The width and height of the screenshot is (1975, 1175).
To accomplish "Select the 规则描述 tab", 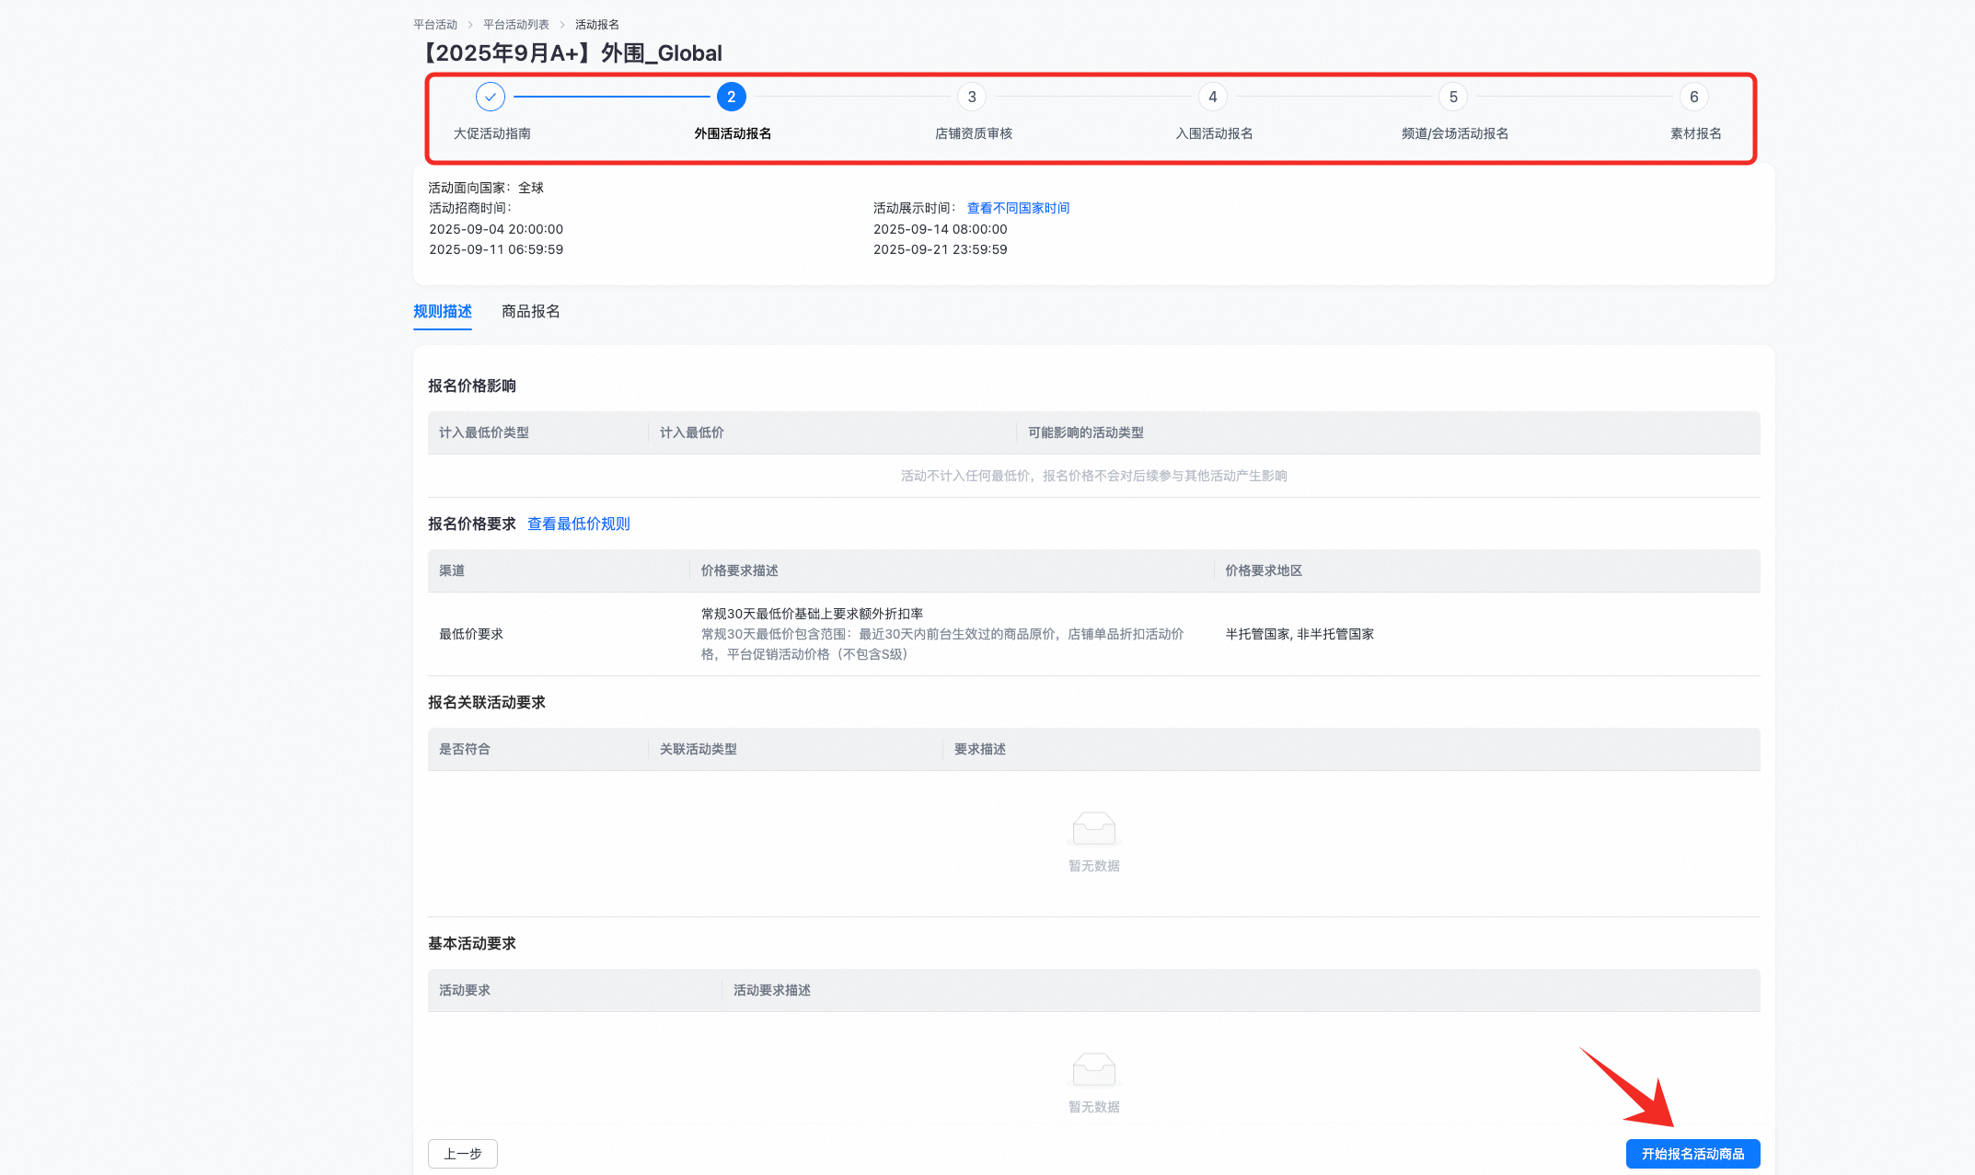I will 442,311.
